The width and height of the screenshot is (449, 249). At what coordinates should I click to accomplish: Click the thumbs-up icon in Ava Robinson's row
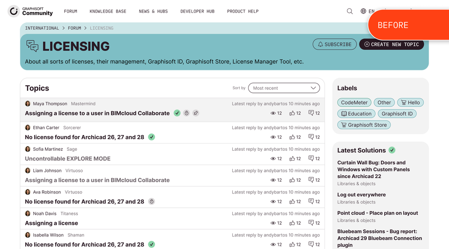pyautogui.click(x=292, y=201)
